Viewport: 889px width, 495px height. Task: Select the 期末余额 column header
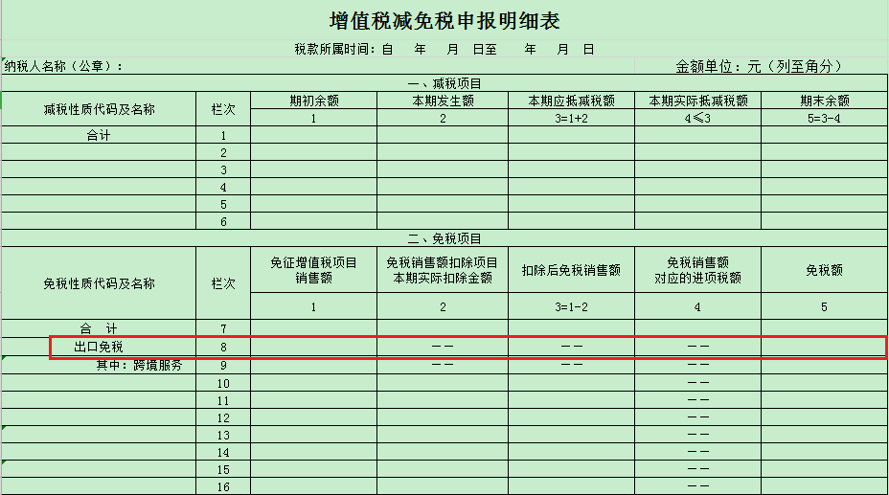click(x=825, y=101)
